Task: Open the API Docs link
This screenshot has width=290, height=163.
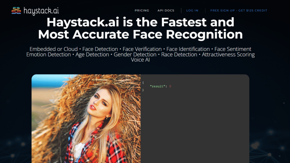Action: (x=166, y=11)
